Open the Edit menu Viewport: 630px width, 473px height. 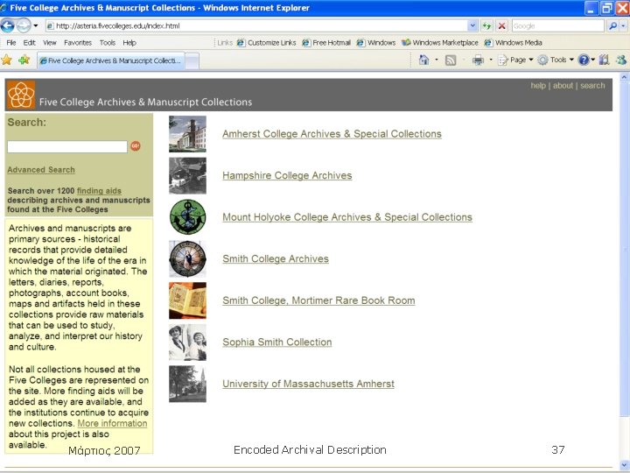29,43
